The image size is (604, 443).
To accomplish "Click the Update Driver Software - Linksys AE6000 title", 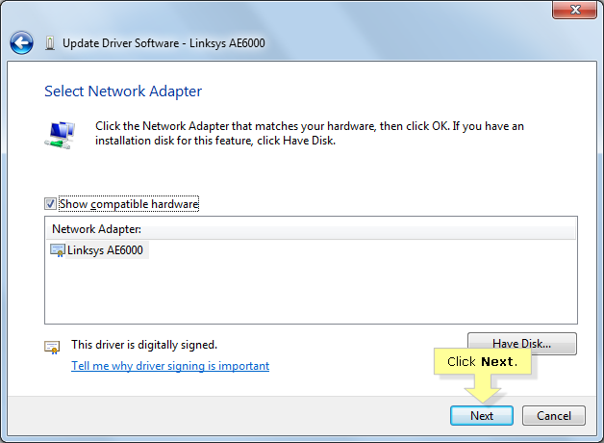I will tap(164, 43).
